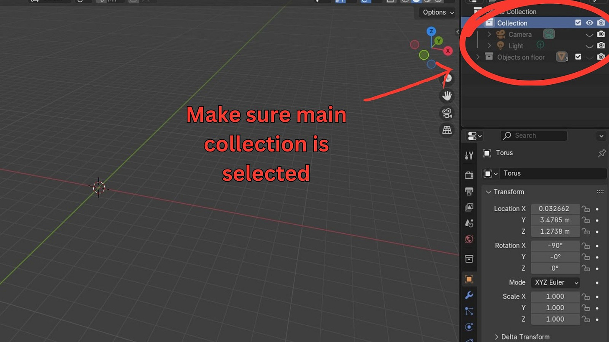Click the Scale X 1.000 field
The image size is (609, 342).
click(555, 296)
